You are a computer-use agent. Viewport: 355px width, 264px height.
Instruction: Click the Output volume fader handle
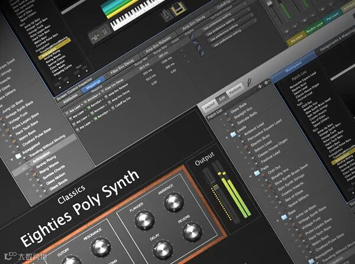215,188
